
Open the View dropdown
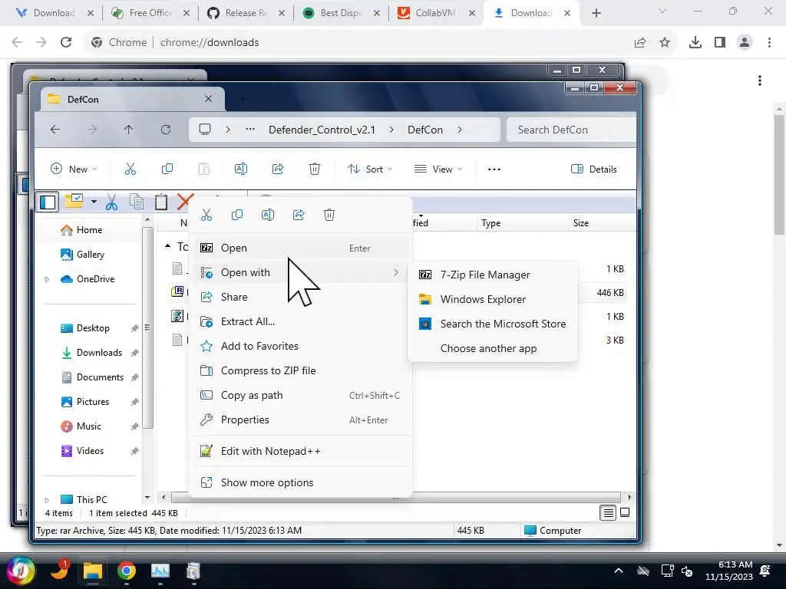tap(438, 169)
